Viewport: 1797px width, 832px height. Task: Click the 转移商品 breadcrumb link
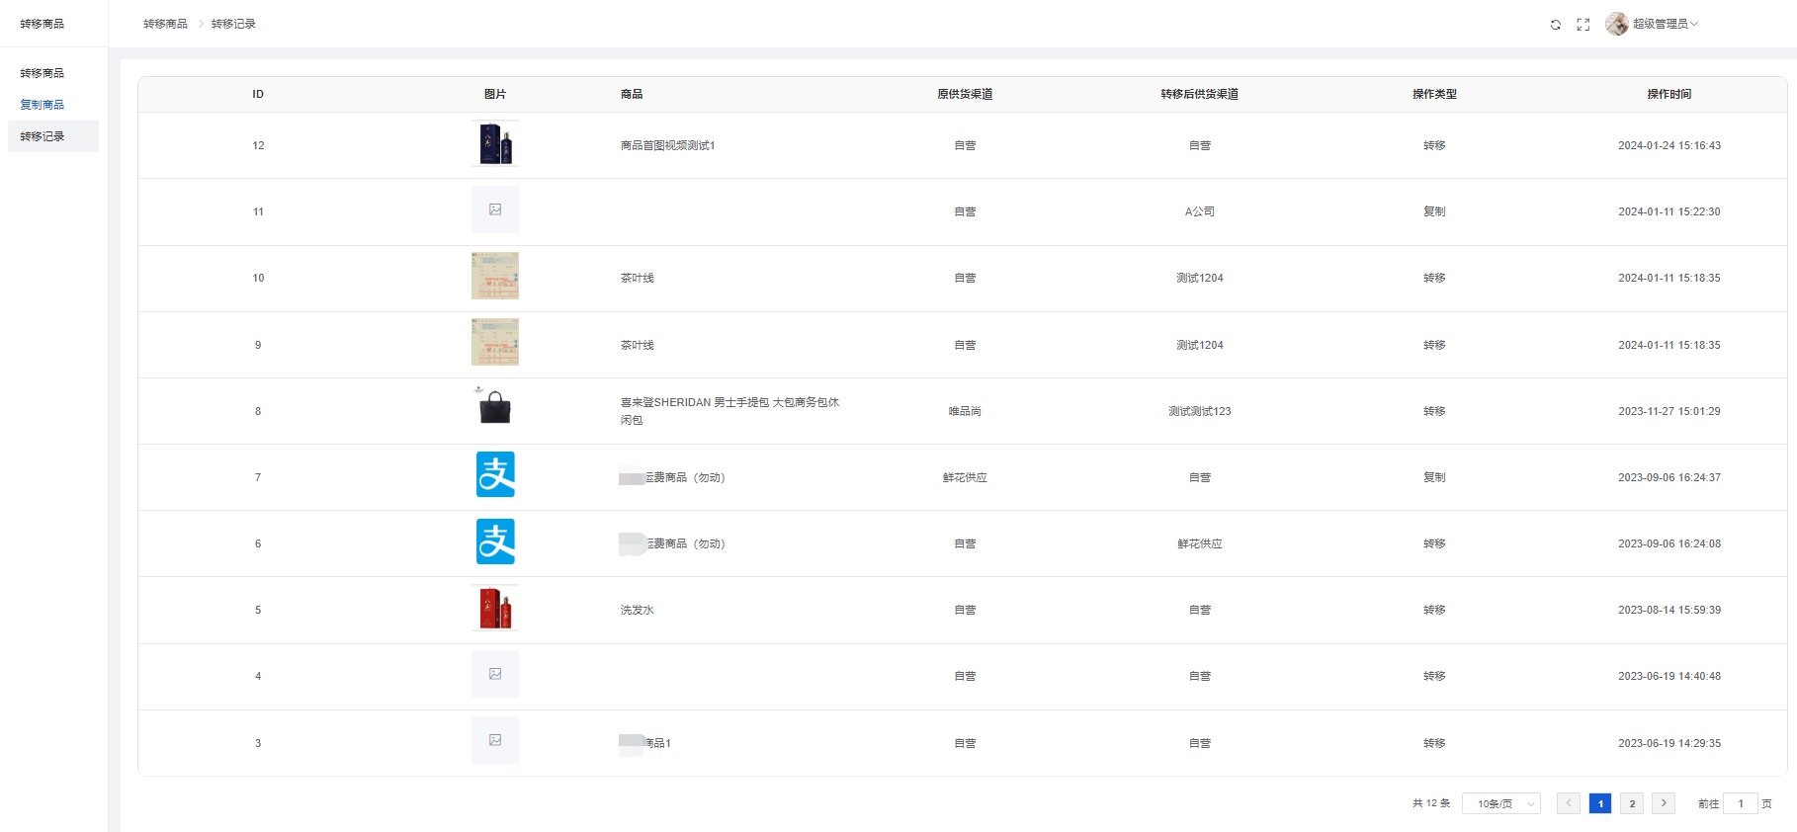coord(165,24)
